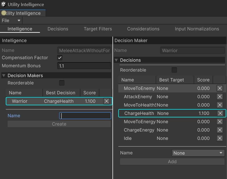Open the Input Normalizations tab
The width and height of the screenshot is (227, 179).
pos(197,29)
